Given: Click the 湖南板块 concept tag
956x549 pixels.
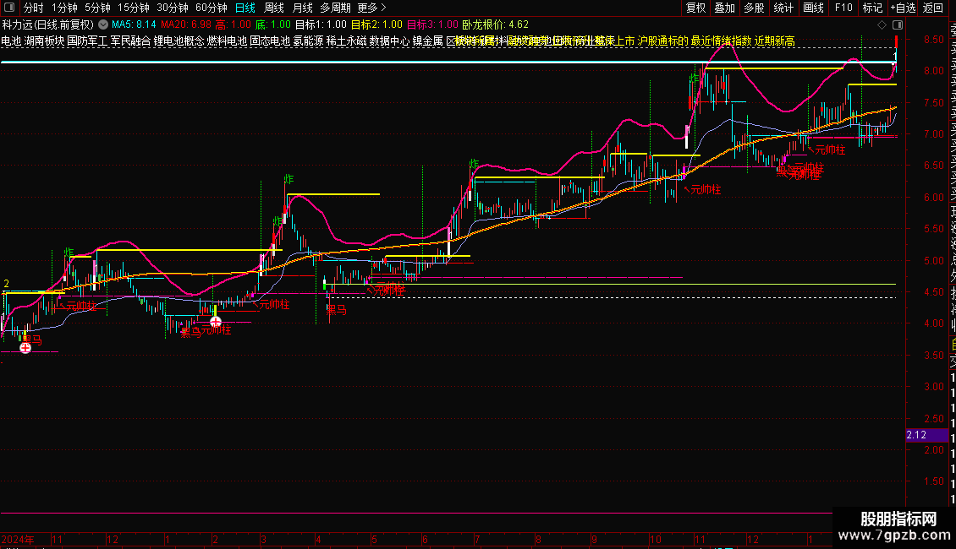Looking at the screenshot, I should click(x=44, y=41).
